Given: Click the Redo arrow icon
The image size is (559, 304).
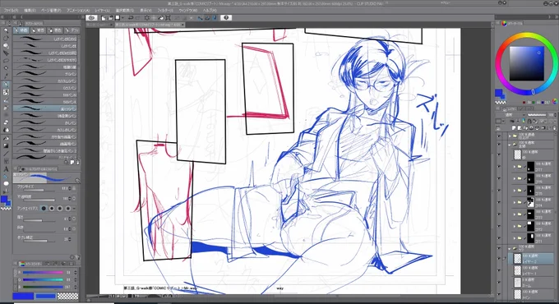Looking at the screenshot, I should (137, 17).
